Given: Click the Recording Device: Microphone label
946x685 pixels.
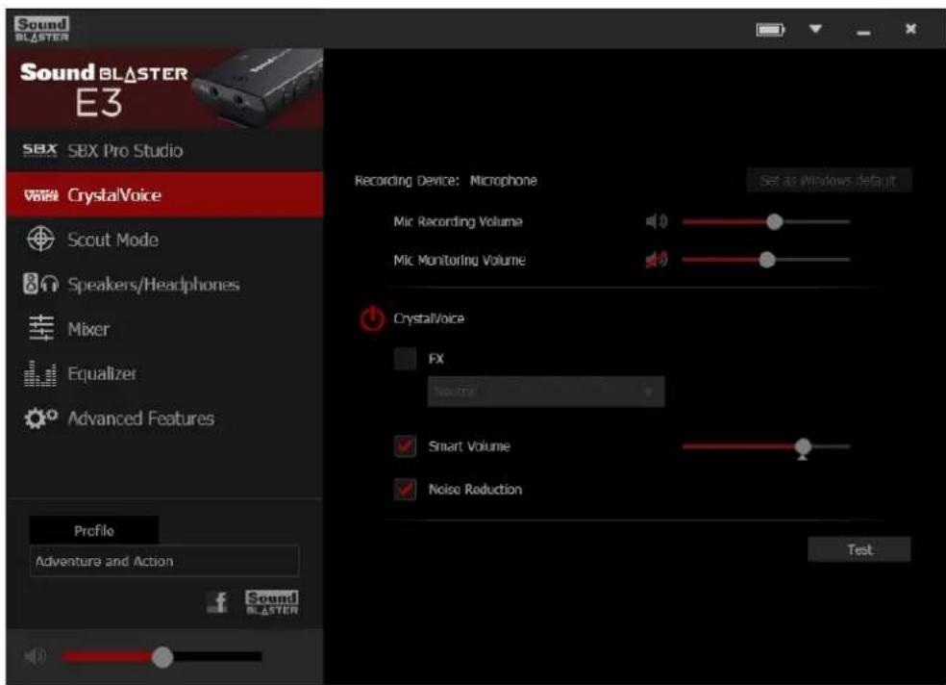Looking at the screenshot, I should [x=445, y=181].
